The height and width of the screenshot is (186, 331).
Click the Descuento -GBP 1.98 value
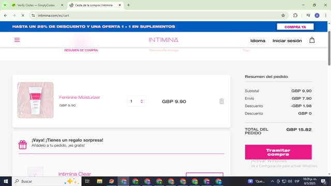click(x=301, y=106)
